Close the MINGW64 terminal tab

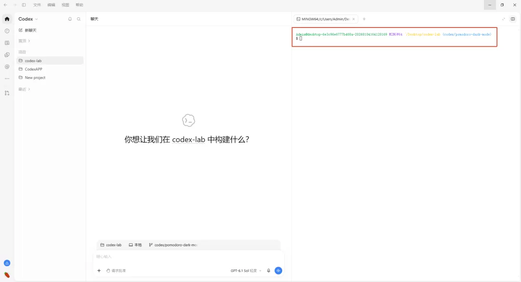(x=354, y=19)
